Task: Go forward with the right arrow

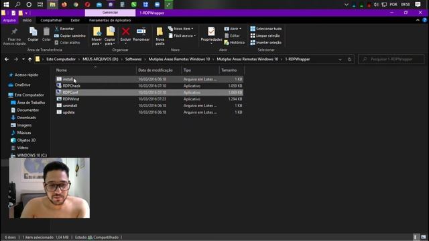Action: click(x=16, y=60)
